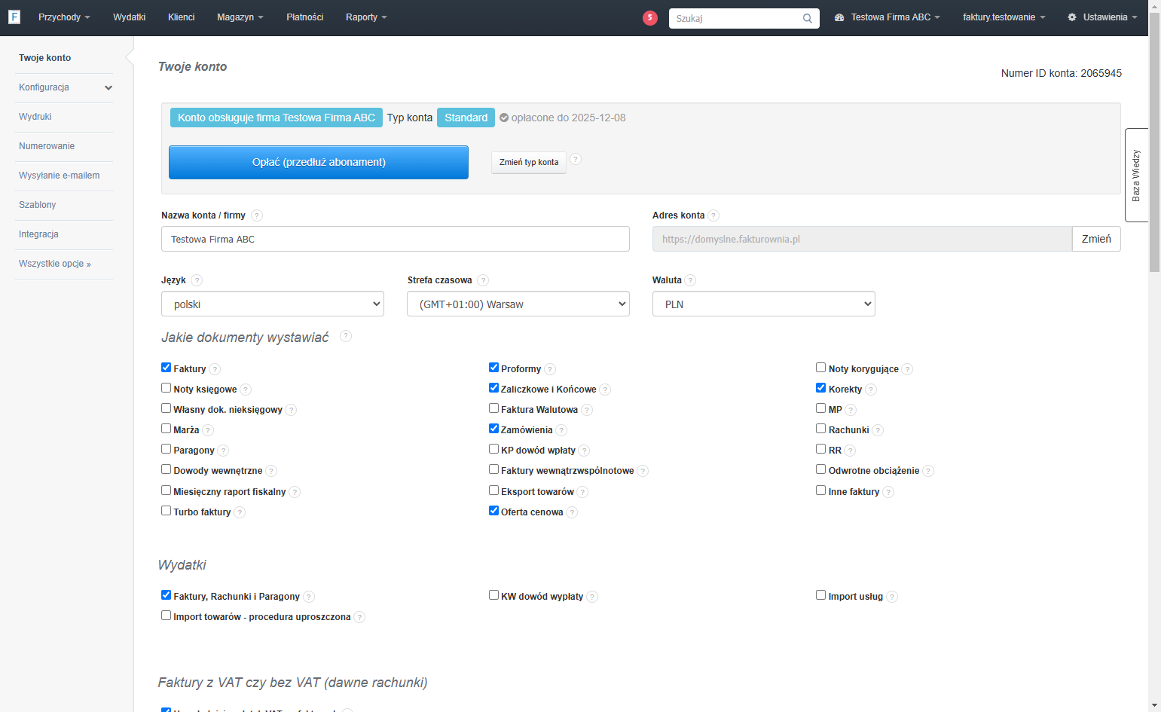Click help icon next to Oferta cenowa

click(572, 512)
